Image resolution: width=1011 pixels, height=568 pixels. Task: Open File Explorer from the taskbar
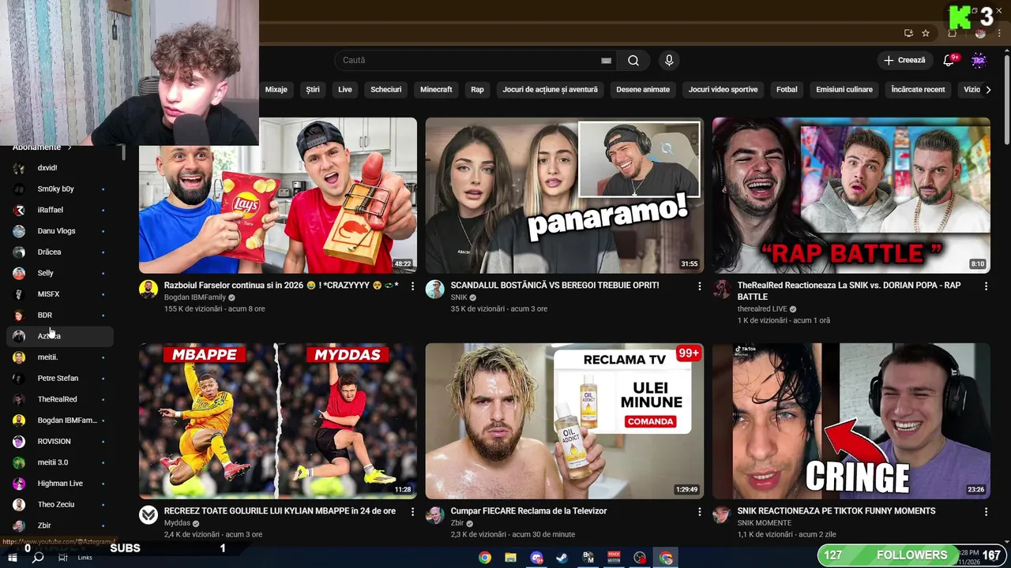510,558
